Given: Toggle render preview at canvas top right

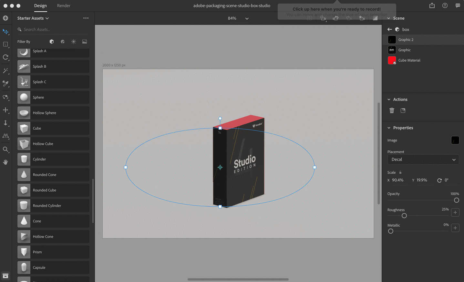Looking at the screenshot, I should tap(375, 18).
